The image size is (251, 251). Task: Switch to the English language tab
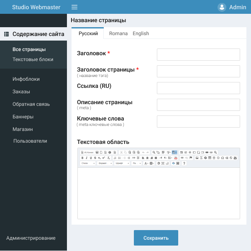coord(141,33)
